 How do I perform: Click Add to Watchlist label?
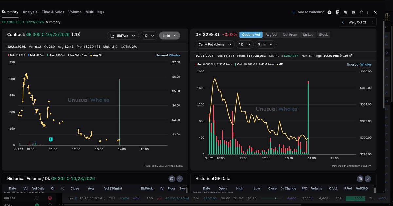[x=310, y=12]
